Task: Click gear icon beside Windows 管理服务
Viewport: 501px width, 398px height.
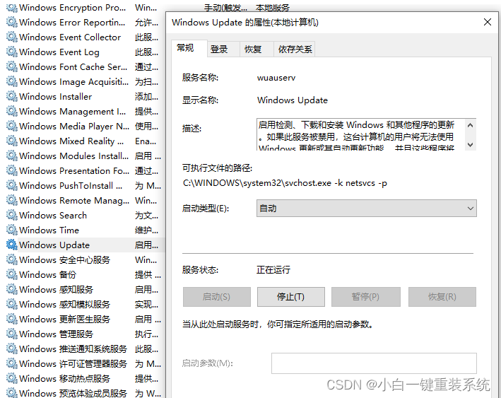Action: tap(12, 334)
